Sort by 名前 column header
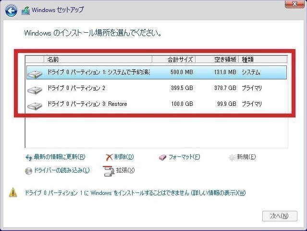Viewport: 307px width, 231px height. (x=98, y=59)
